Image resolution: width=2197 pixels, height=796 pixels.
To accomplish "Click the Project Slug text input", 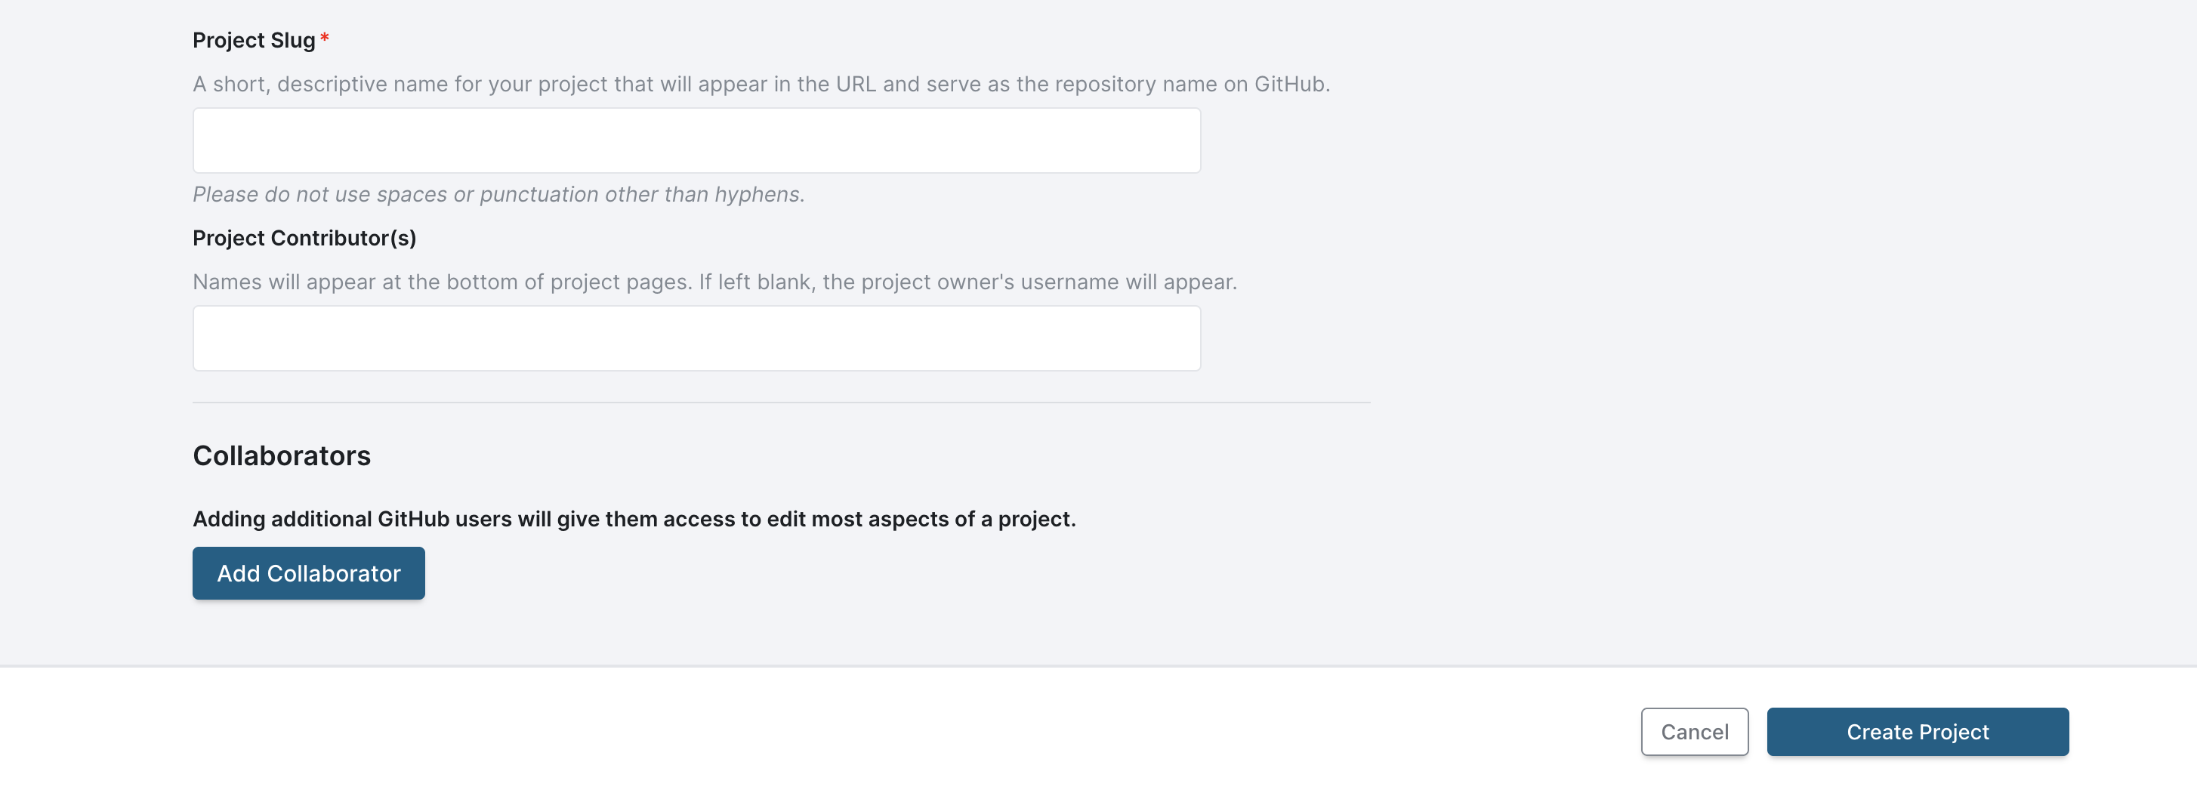I will click(x=696, y=140).
